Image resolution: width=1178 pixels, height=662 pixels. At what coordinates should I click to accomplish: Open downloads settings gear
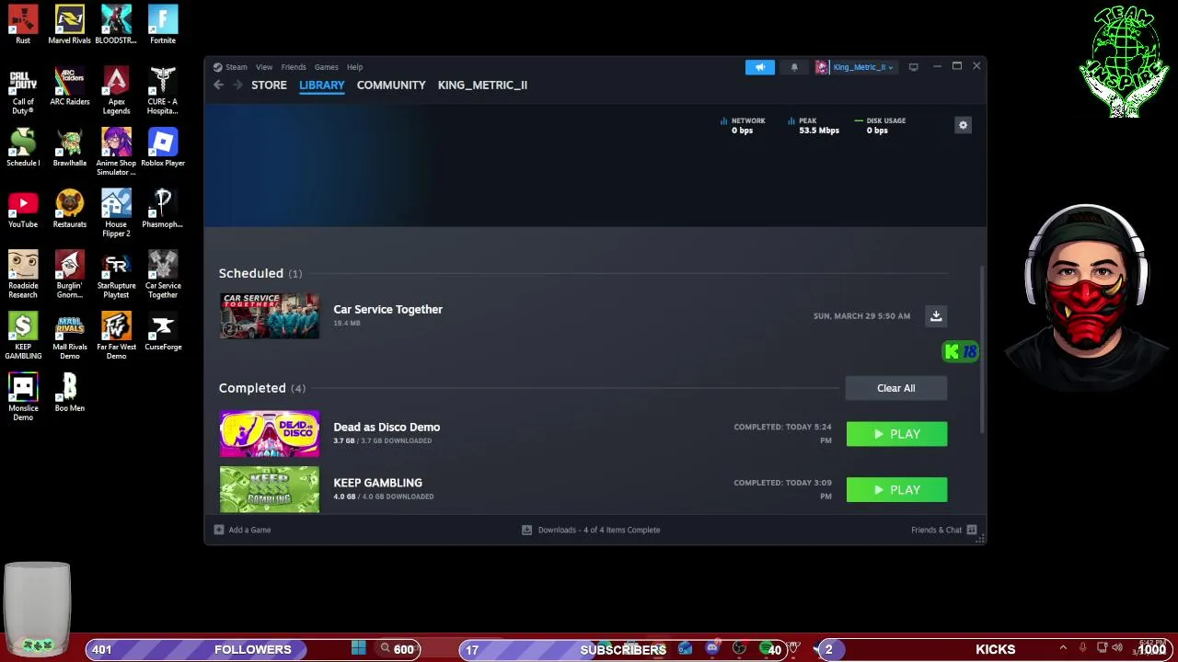tap(963, 125)
